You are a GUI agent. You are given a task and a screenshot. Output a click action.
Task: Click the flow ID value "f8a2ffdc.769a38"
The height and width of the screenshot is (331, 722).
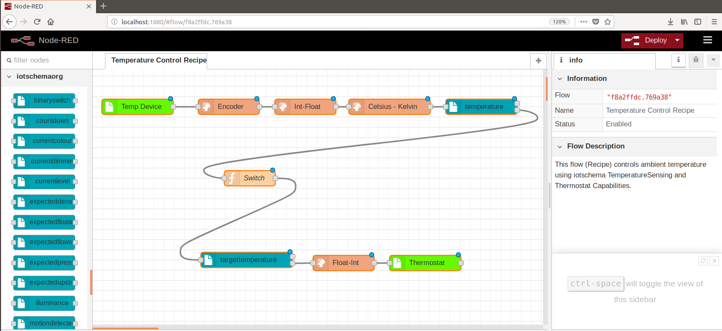(x=639, y=97)
